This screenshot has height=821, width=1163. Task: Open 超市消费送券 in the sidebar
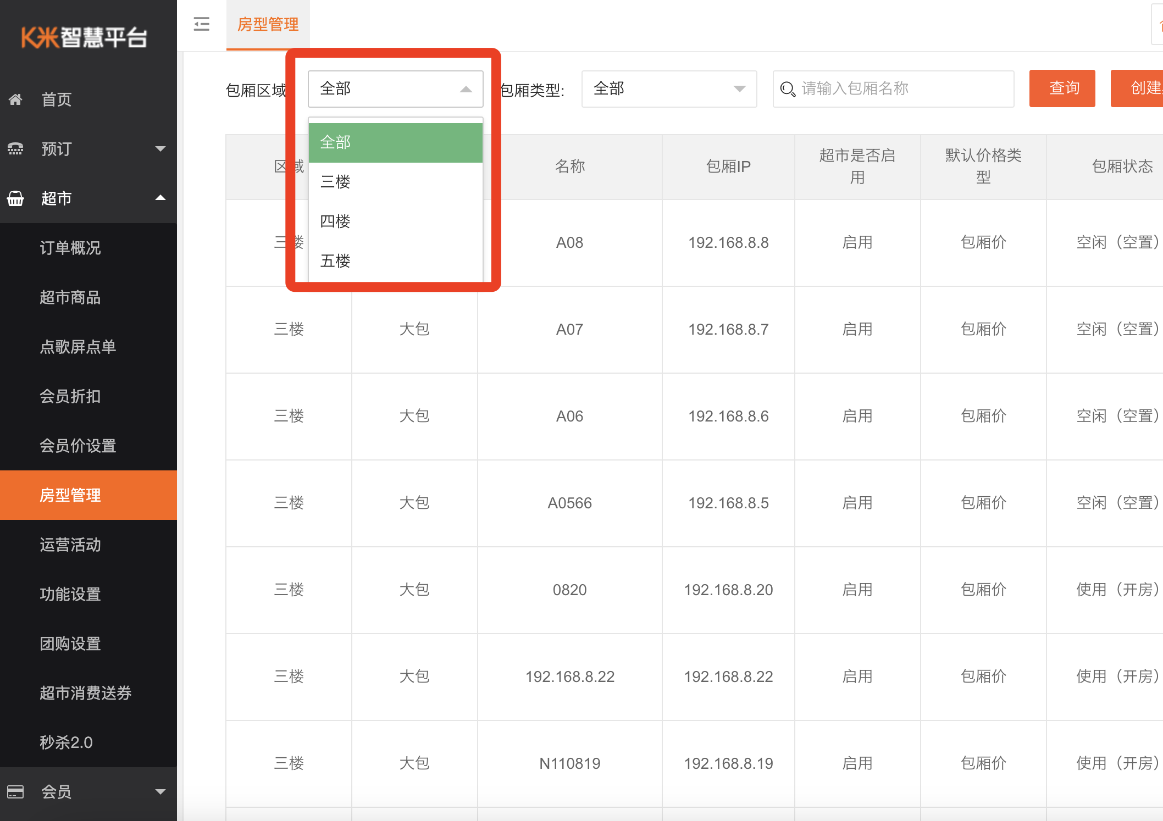tap(88, 693)
